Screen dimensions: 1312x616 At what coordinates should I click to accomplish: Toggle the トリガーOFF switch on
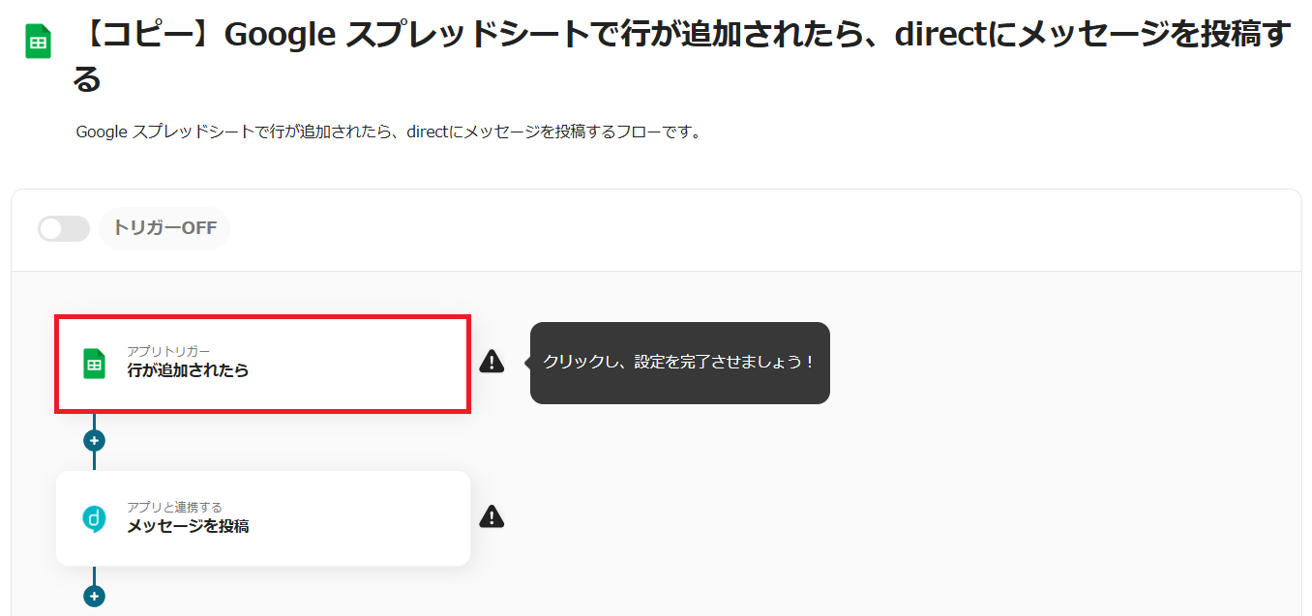click(64, 229)
